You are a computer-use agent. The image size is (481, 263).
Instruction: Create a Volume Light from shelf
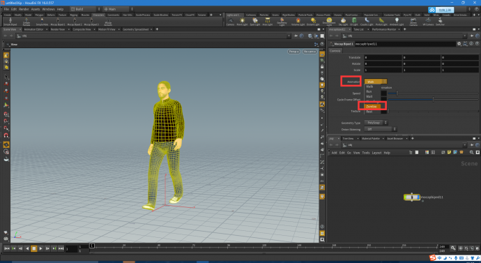tap(298, 22)
